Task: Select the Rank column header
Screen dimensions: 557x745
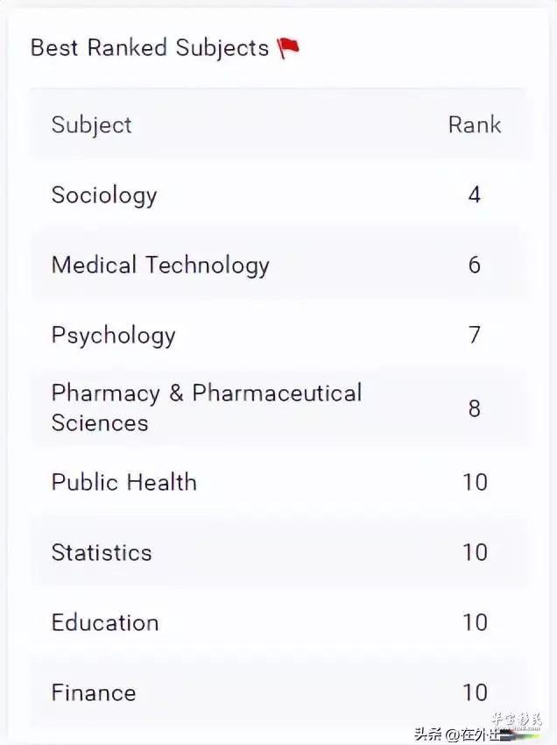Action: click(x=475, y=125)
